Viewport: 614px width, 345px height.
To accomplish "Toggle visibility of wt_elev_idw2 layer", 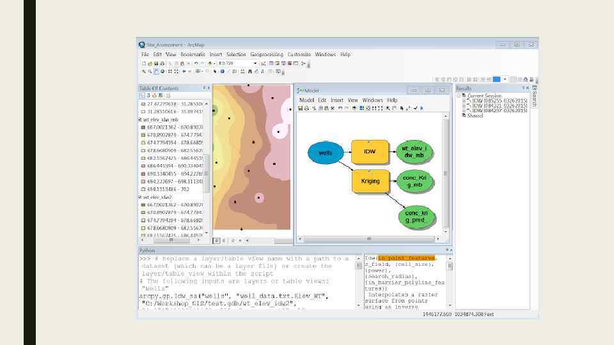I will click(x=140, y=197).
